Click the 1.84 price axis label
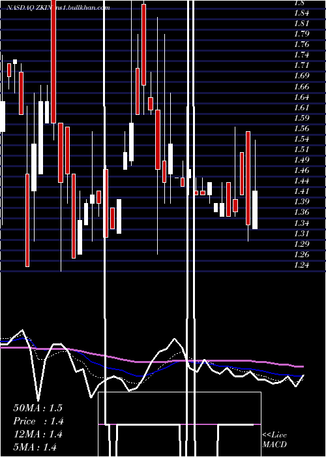Viewport: 326px width, 457px height. tap(301, 13)
